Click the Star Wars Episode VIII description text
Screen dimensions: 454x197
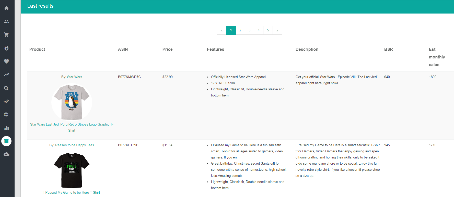click(x=337, y=80)
